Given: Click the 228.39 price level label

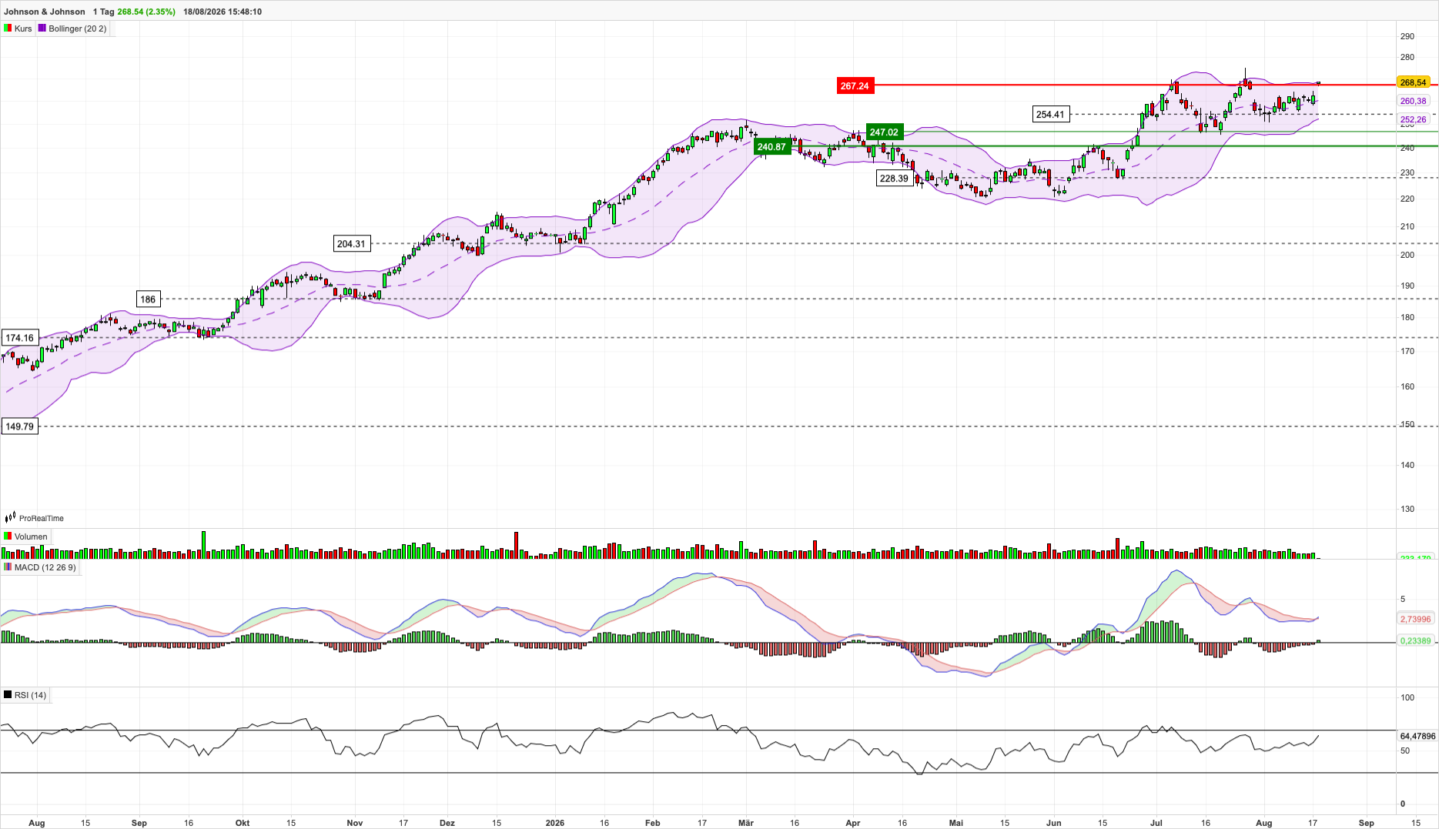Looking at the screenshot, I should click(x=894, y=179).
